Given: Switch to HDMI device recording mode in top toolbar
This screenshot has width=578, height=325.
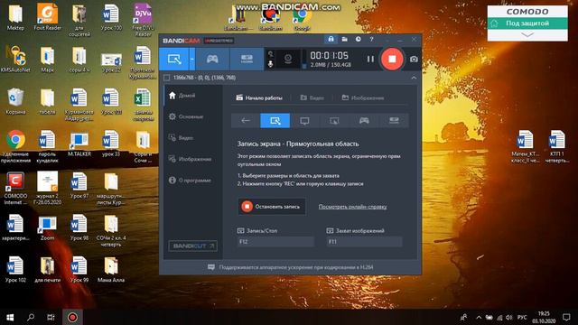Looking at the screenshot, I should [x=247, y=59].
